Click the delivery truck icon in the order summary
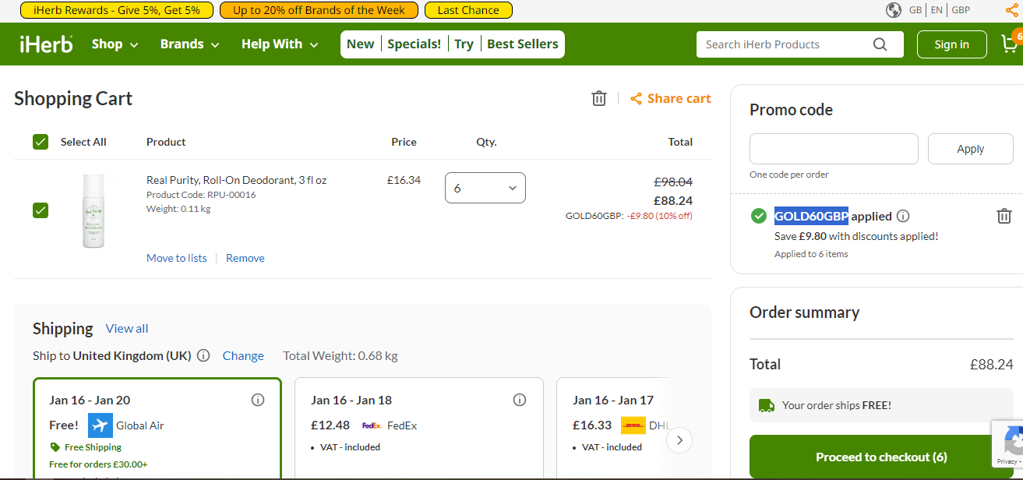The height and width of the screenshot is (480, 1023). pyautogui.click(x=767, y=405)
